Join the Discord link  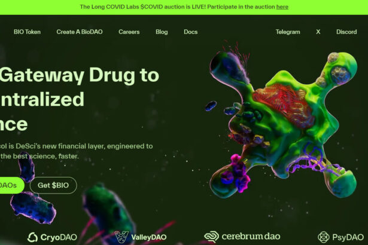(346, 32)
